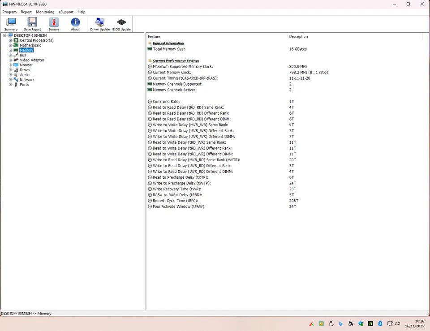This screenshot has height=331, width=430.
Task: Select the Read to Precharge Delay (tRTP) row
Action: tap(284, 177)
